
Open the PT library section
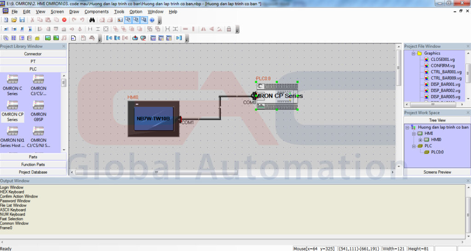(x=33, y=61)
